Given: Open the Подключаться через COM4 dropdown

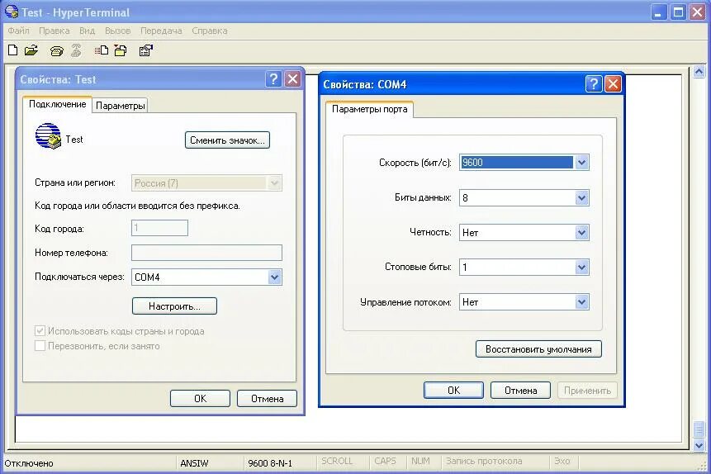Looking at the screenshot, I should [274, 277].
